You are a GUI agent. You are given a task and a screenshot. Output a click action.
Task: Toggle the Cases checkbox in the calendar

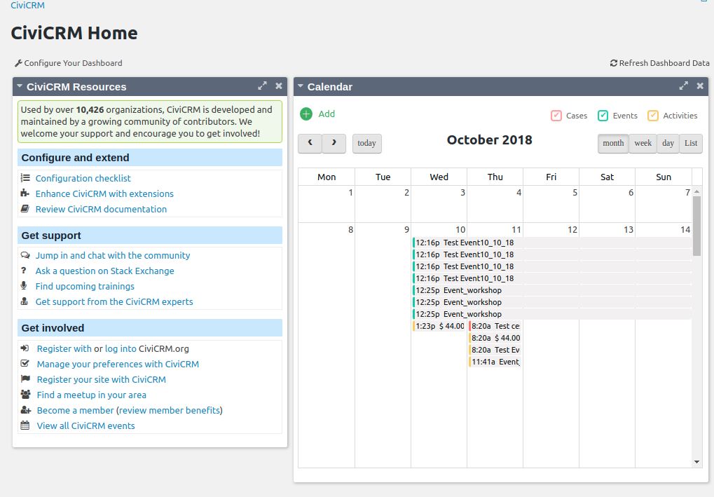pyautogui.click(x=556, y=116)
